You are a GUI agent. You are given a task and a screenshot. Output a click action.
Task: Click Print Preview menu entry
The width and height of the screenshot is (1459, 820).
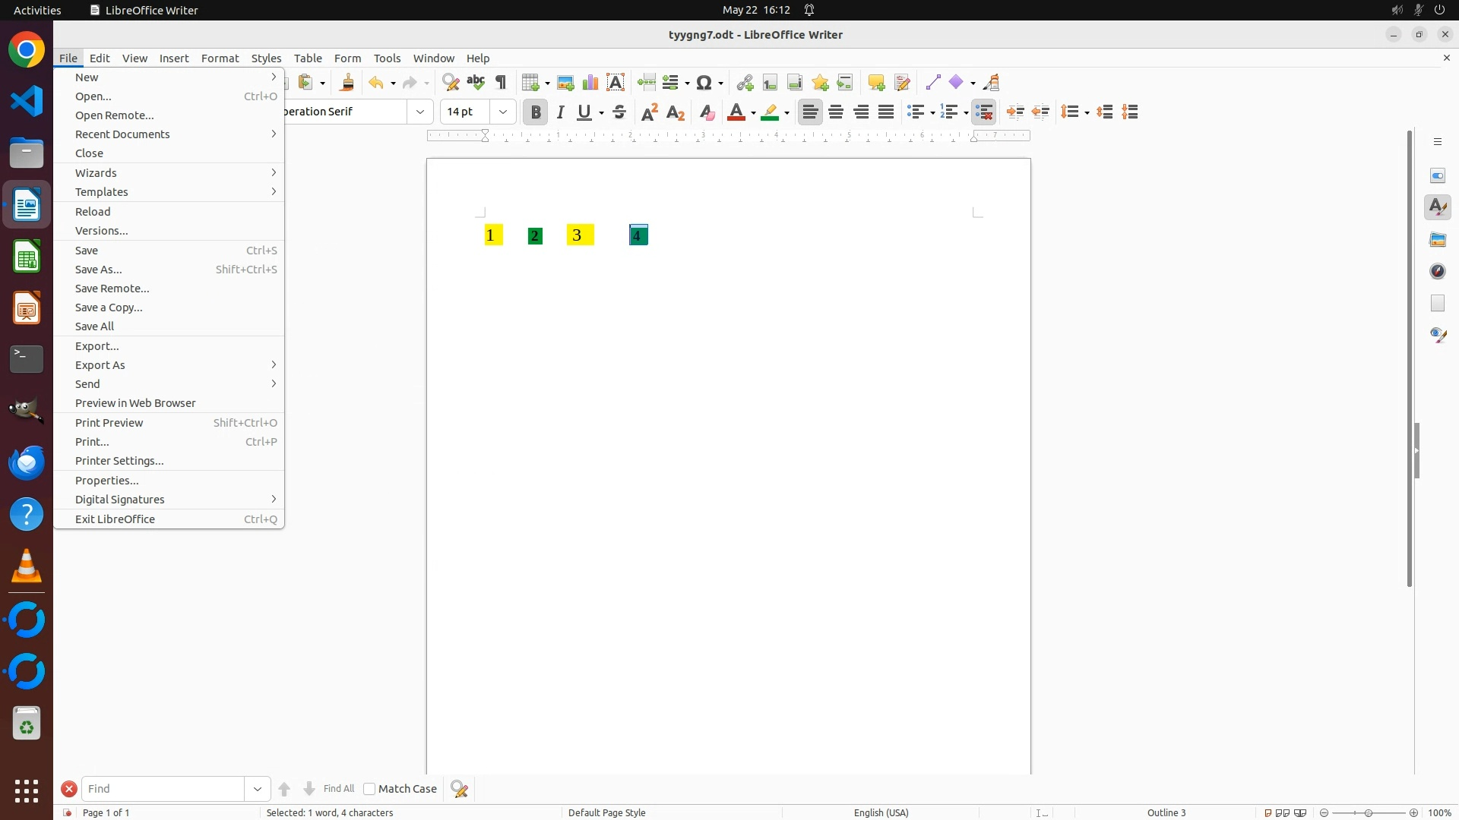click(109, 423)
